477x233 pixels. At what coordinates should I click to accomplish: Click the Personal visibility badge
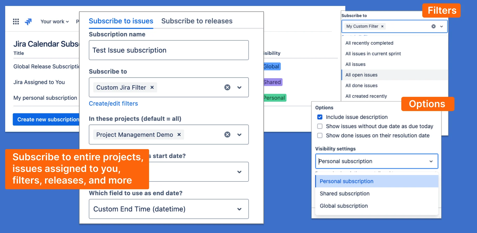275,98
